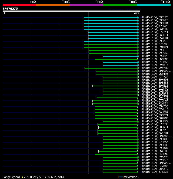
Task: Select UniRef100_C4JBS2 label
Action: click(x=155, y=62)
